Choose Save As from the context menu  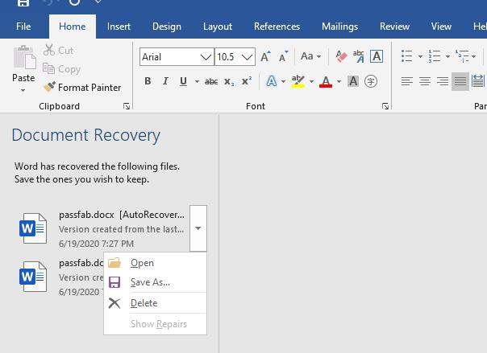coord(150,282)
